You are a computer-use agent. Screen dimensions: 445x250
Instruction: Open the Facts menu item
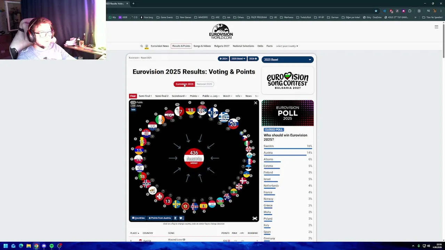[269, 46]
